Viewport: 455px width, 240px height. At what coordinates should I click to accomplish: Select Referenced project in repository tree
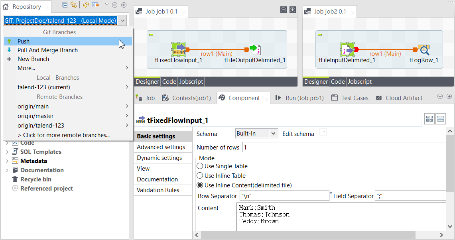46,189
